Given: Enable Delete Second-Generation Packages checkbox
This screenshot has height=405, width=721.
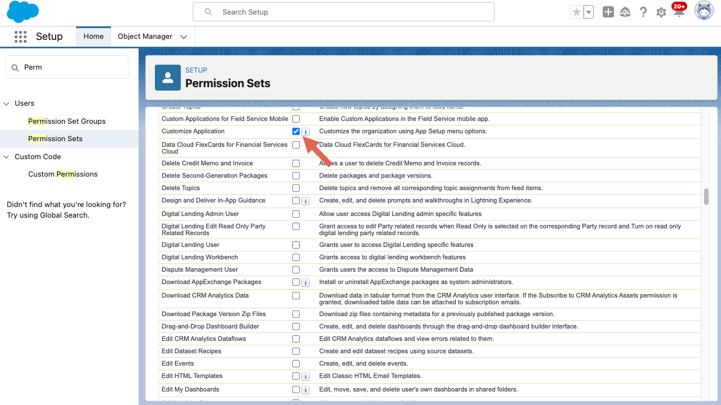Looking at the screenshot, I should pos(296,175).
